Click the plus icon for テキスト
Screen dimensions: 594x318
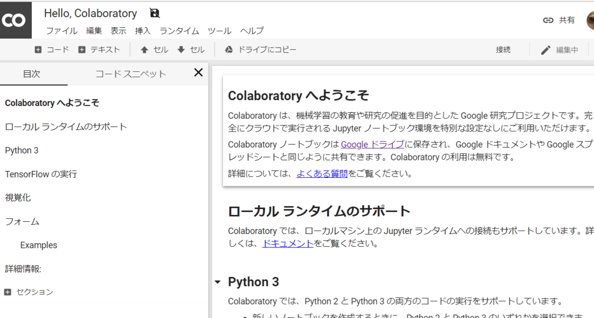[x=82, y=50]
